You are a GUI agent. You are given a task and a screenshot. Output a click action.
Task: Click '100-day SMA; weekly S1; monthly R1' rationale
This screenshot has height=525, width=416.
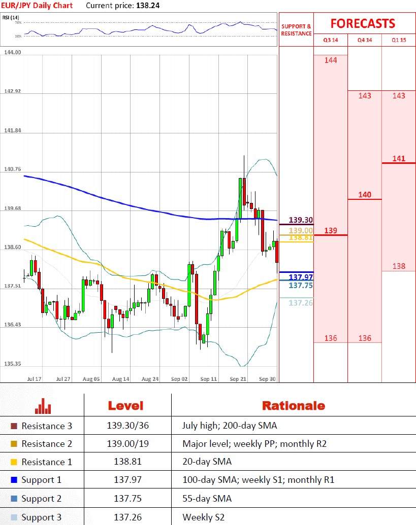(259, 480)
